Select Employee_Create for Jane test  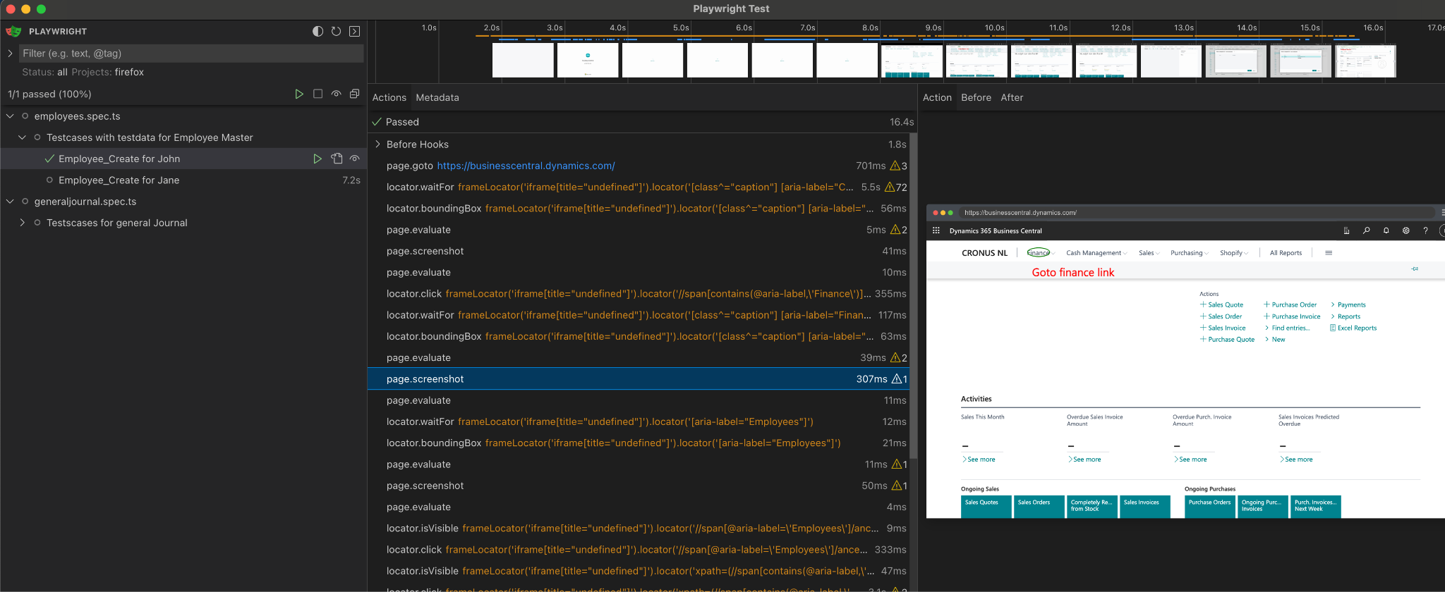click(x=119, y=180)
